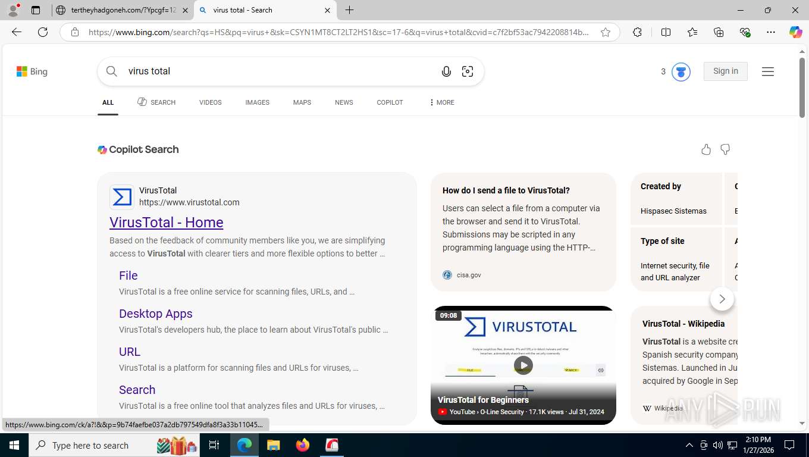This screenshot has width=809, height=457.
Task: Open the volume control in tray
Action: (718, 445)
